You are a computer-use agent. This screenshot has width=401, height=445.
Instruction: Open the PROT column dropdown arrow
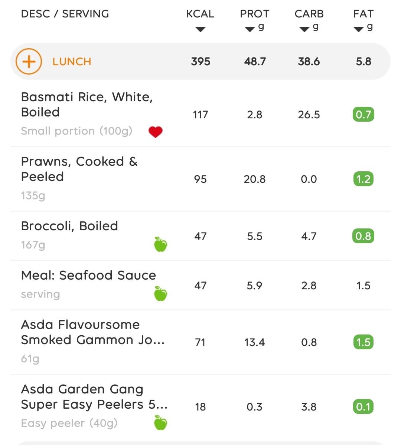point(250,29)
